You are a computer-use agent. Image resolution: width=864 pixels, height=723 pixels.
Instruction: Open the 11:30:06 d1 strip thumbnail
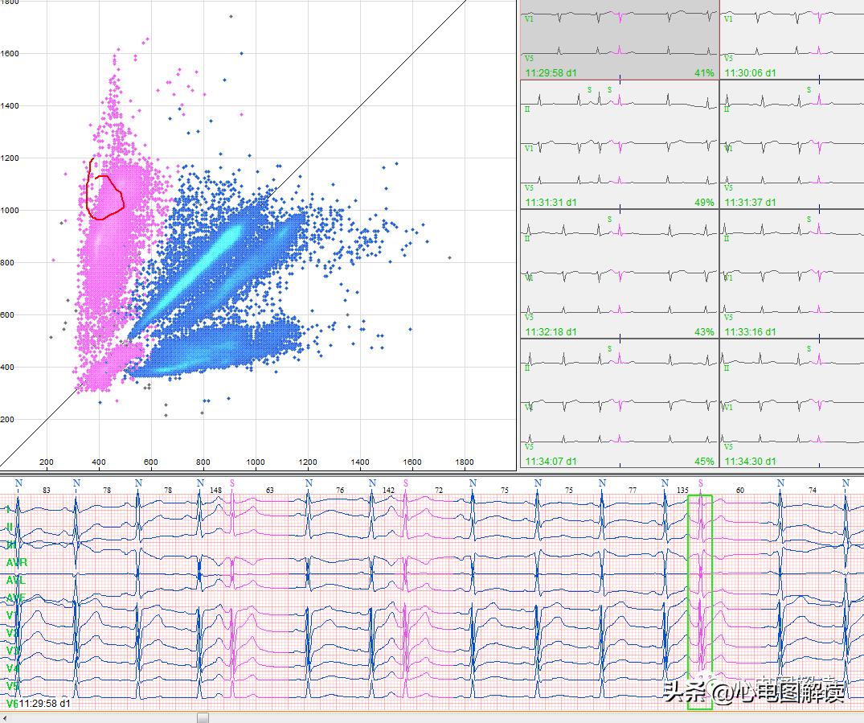point(792,40)
